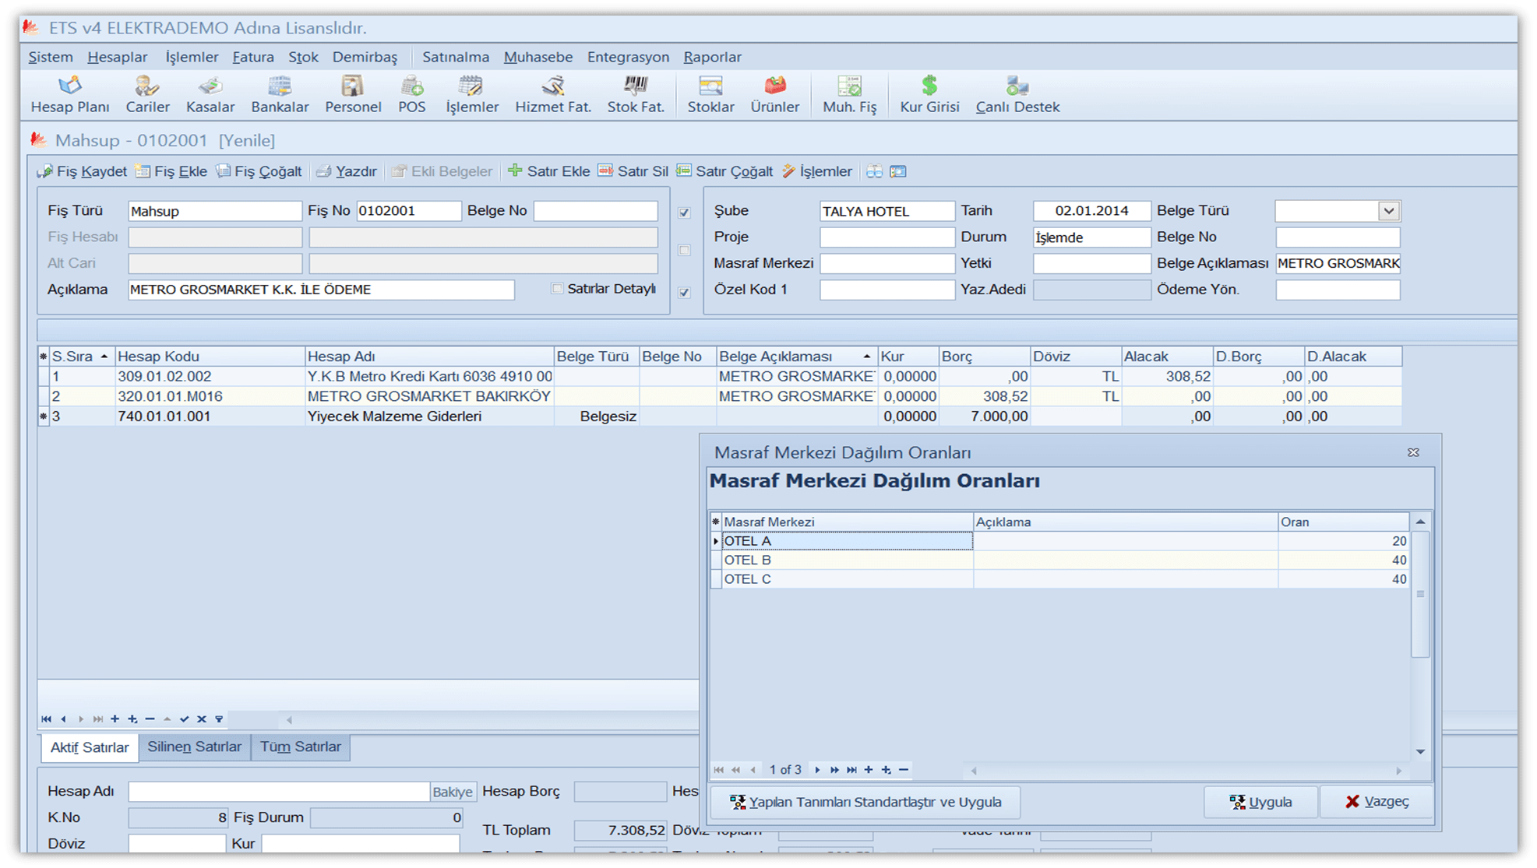Toggle the checkbox beside the Şube field
The width and height of the screenshot is (1537, 868).
[x=684, y=213]
